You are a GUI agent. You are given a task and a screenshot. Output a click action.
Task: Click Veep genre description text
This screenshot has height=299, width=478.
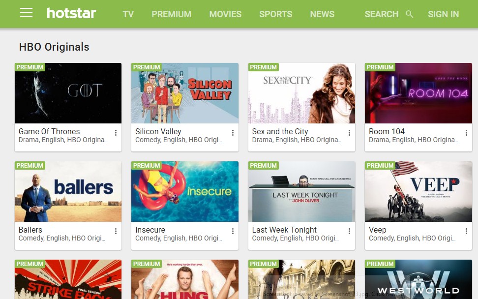[412, 239]
